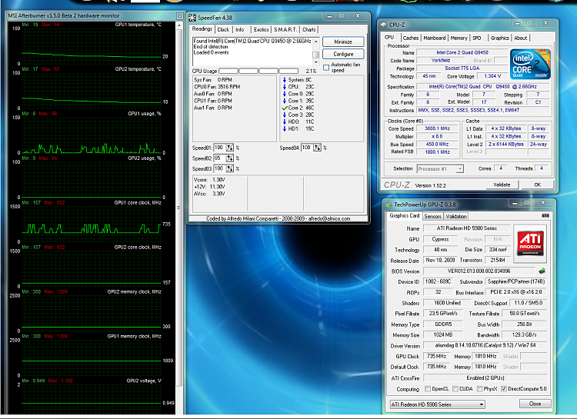This screenshot has height=419, width=577.
Task: Click the Speed02 spinner arrows
Action: click(x=229, y=158)
